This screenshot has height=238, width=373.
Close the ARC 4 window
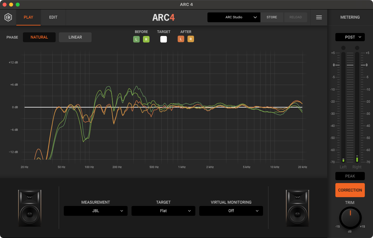click(4, 5)
